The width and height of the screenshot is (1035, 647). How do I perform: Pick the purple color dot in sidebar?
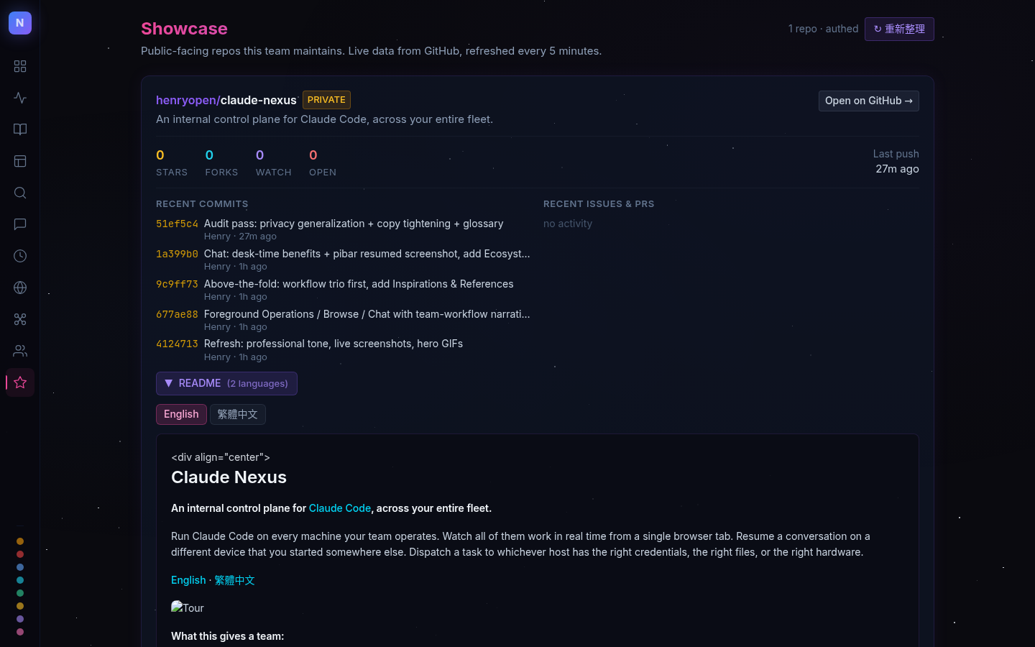click(20, 619)
